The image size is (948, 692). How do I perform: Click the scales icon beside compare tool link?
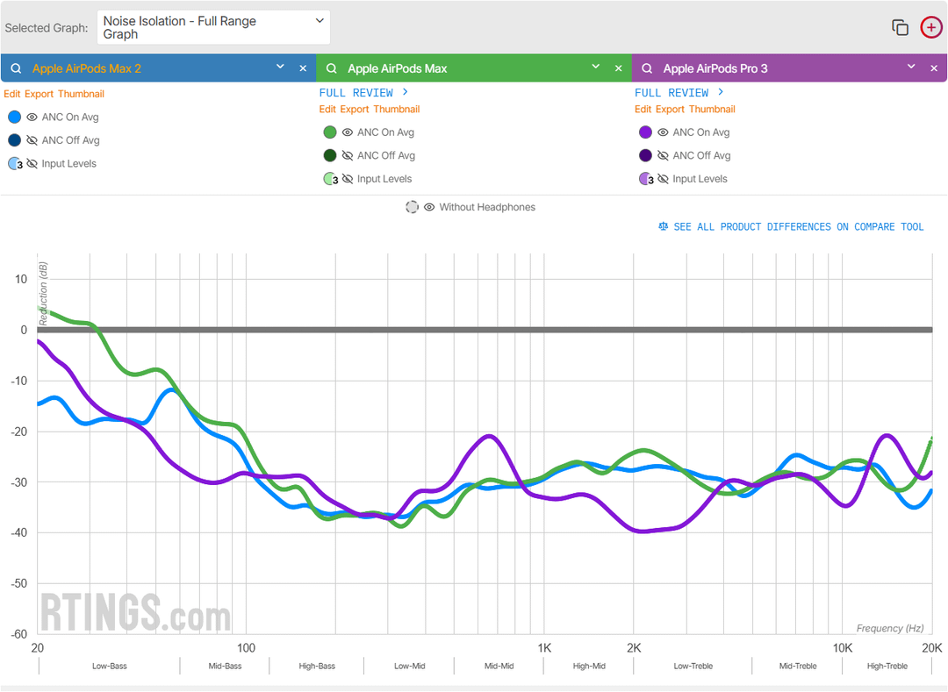click(664, 226)
